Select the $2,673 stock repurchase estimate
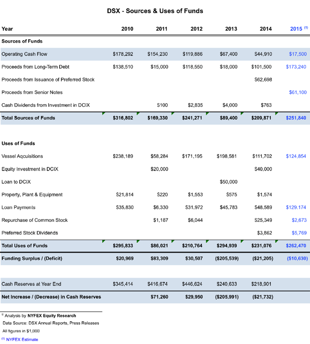The width and height of the screenshot is (310, 344). point(299,220)
